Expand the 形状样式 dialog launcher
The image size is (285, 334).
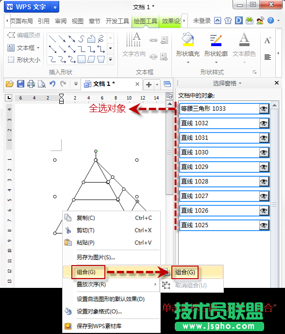coord(255,72)
